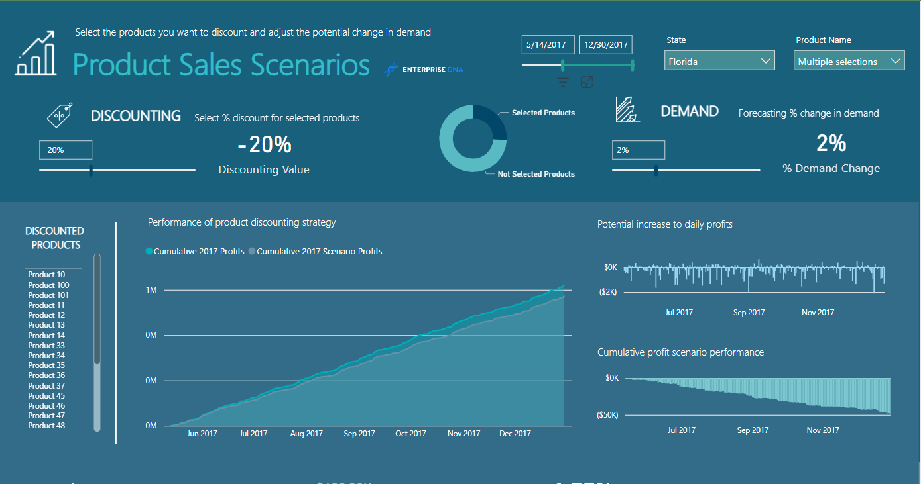Select Product 100 in discounted list

(48, 285)
